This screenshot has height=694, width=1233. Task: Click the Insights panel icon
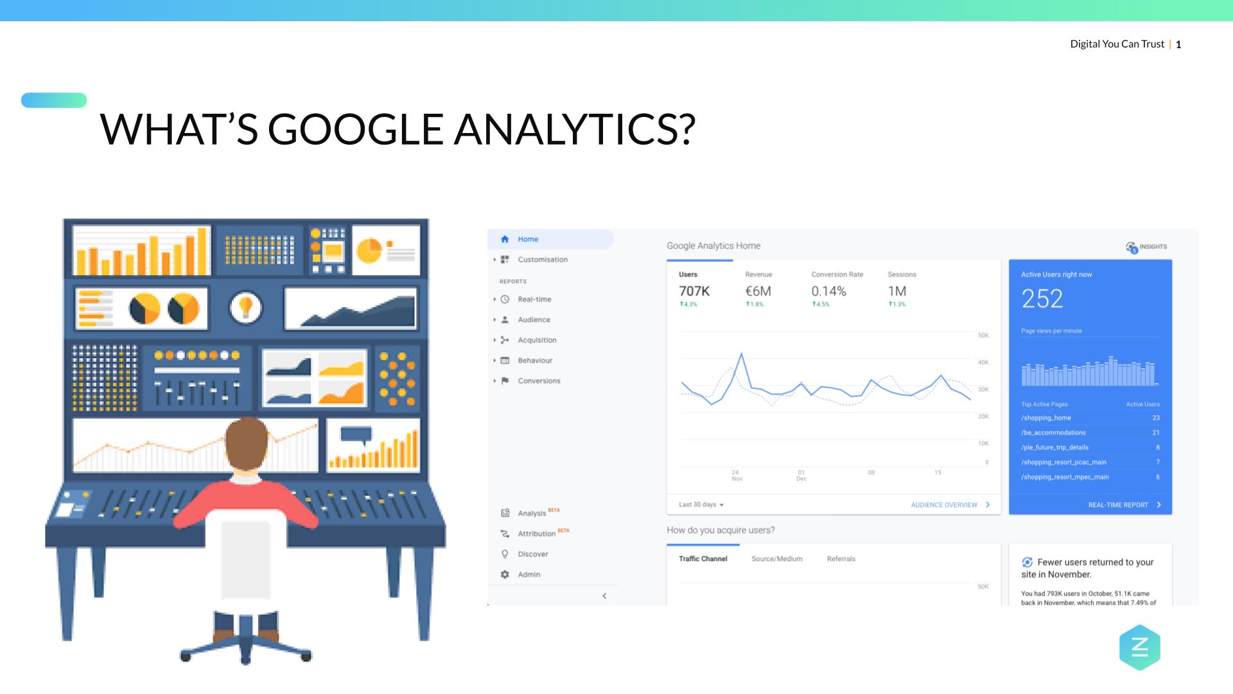point(1132,245)
